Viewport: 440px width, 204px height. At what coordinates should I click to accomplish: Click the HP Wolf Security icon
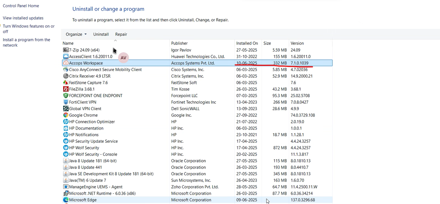coord(66,148)
